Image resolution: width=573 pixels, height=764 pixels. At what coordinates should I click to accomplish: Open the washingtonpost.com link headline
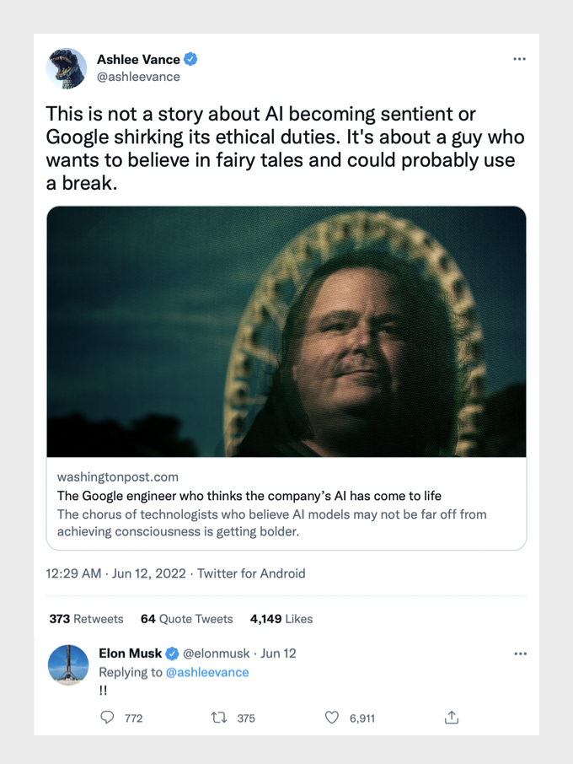click(249, 495)
